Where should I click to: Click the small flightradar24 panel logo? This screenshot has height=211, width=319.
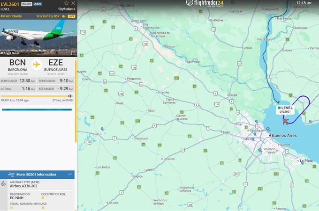[x=67, y=9]
